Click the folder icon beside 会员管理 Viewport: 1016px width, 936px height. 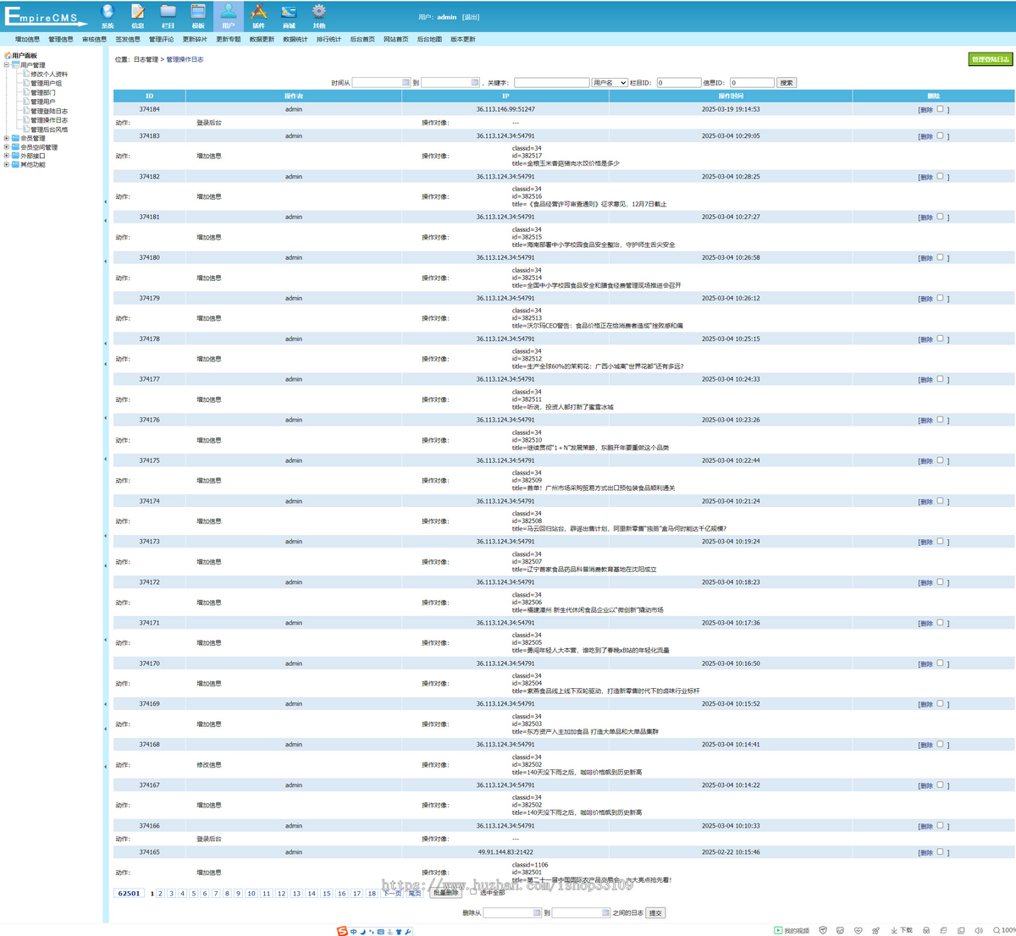pyautogui.click(x=15, y=138)
